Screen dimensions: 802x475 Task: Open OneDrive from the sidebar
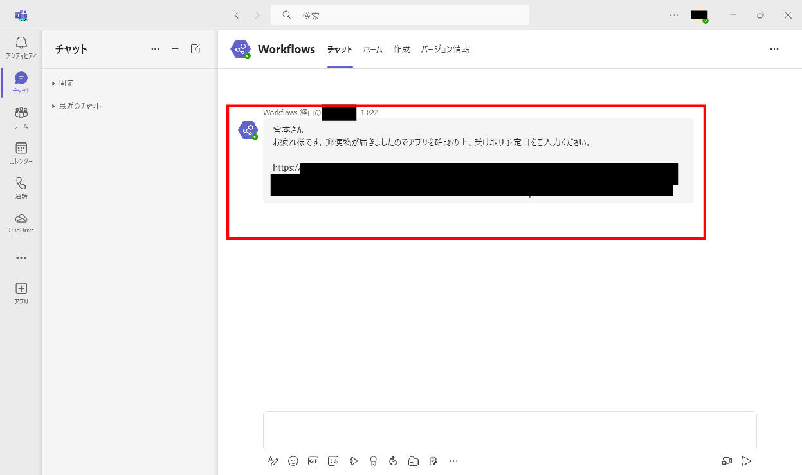(x=21, y=222)
